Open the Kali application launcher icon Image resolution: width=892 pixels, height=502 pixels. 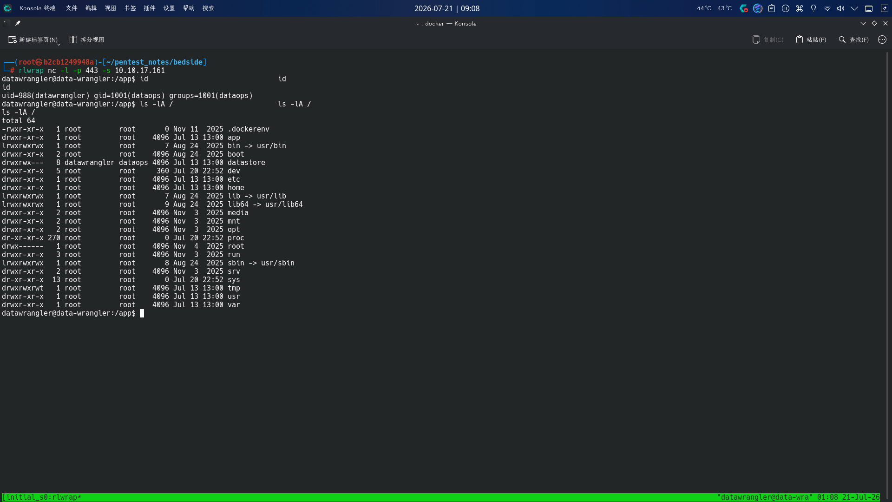click(7, 8)
